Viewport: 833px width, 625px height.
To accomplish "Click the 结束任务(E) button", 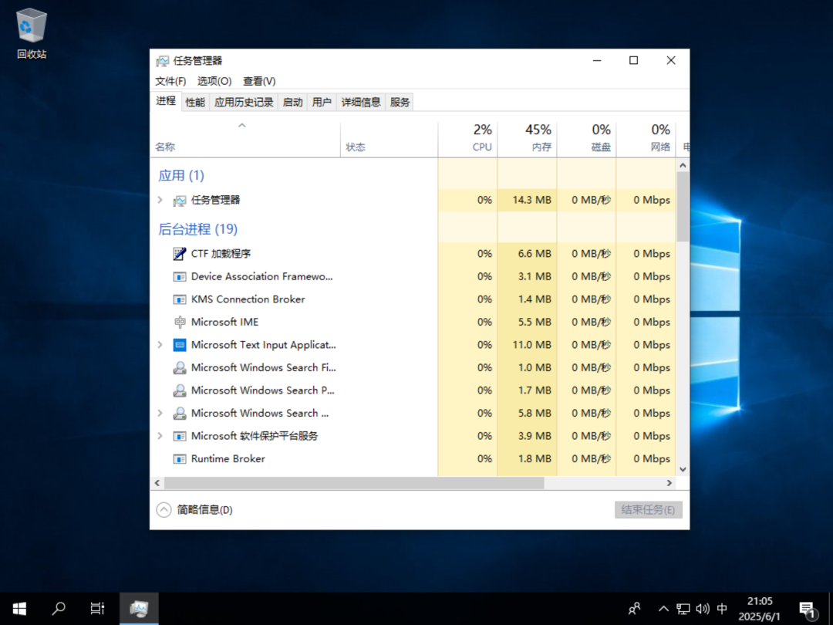I will tap(648, 510).
